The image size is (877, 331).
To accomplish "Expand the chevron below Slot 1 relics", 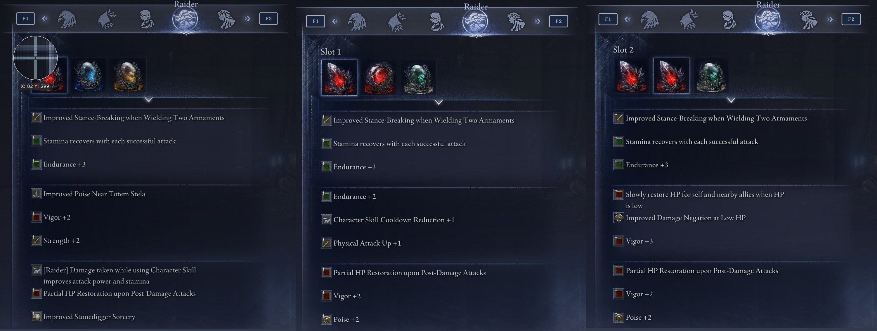I will [x=439, y=101].
